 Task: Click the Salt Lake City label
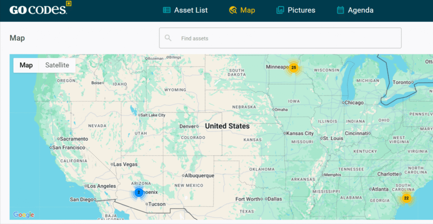coord(153,115)
